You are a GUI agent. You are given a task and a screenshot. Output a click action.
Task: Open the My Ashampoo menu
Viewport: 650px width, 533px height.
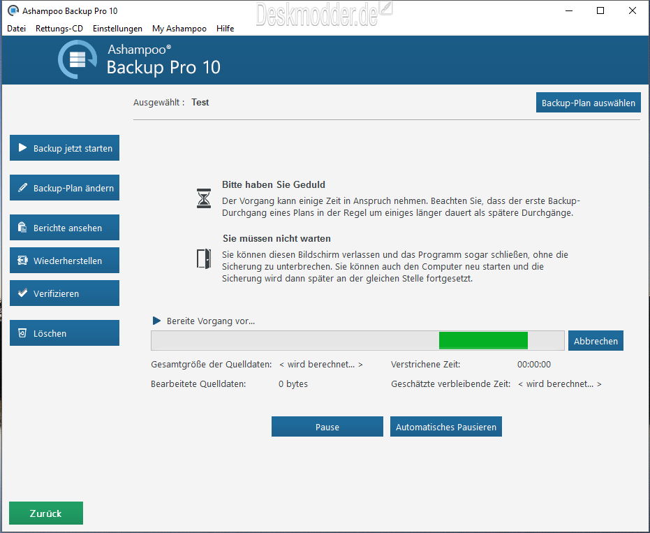tap(179, 29)
